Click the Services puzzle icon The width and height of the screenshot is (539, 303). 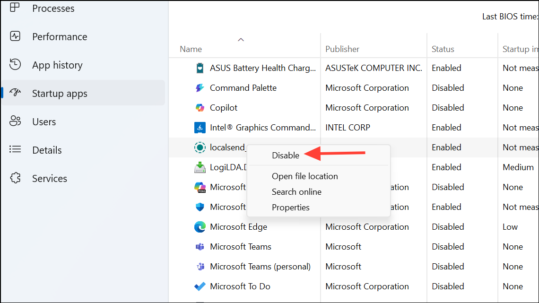(15, 178)
